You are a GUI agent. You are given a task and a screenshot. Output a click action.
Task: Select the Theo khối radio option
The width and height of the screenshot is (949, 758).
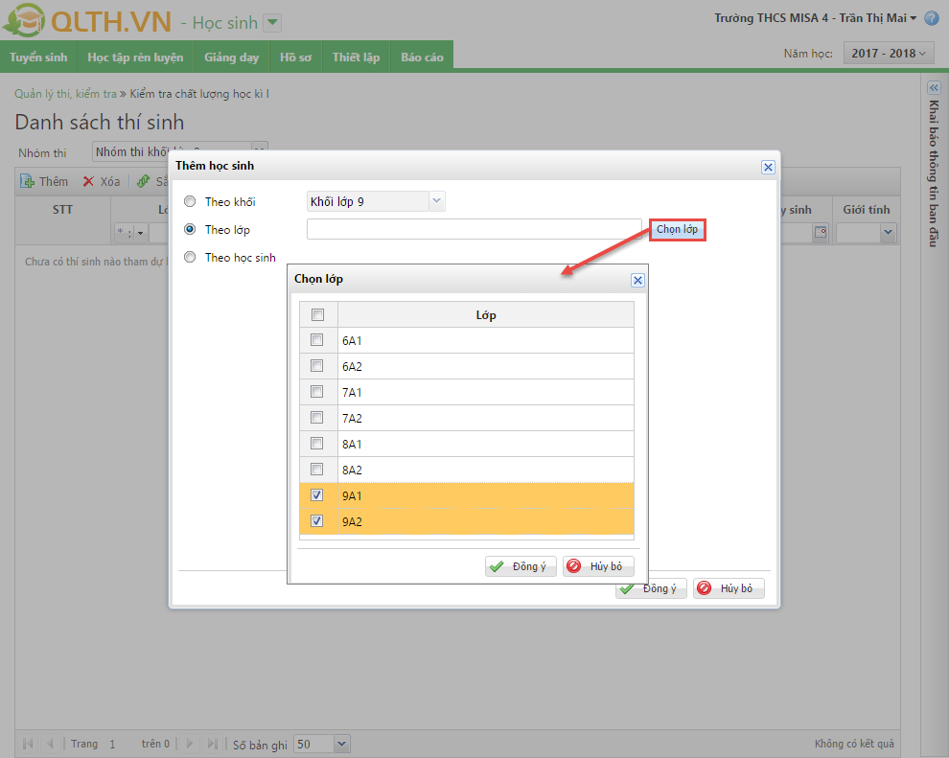click(x=190, y=201)
